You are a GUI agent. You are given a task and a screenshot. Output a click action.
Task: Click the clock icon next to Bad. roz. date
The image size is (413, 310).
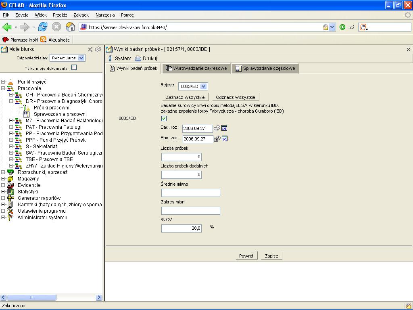pyautogui.click(x=217, y=128)
